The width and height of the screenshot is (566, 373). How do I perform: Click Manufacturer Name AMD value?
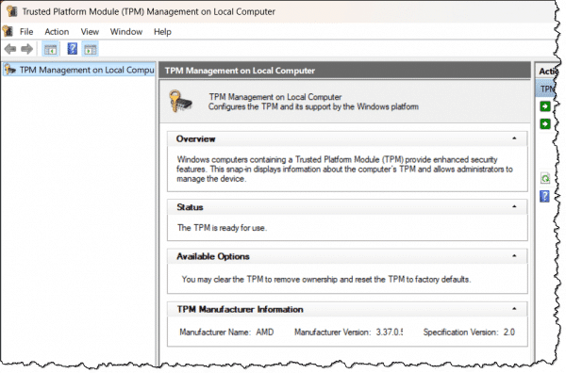tap(264, 332)
